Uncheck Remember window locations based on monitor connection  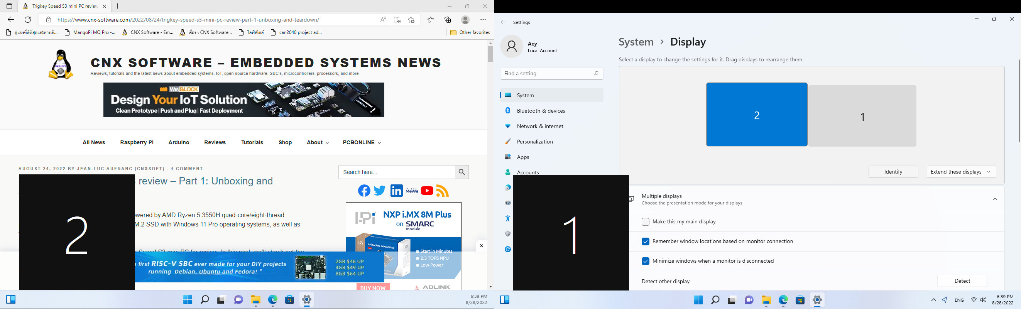(x=645, y=241)
